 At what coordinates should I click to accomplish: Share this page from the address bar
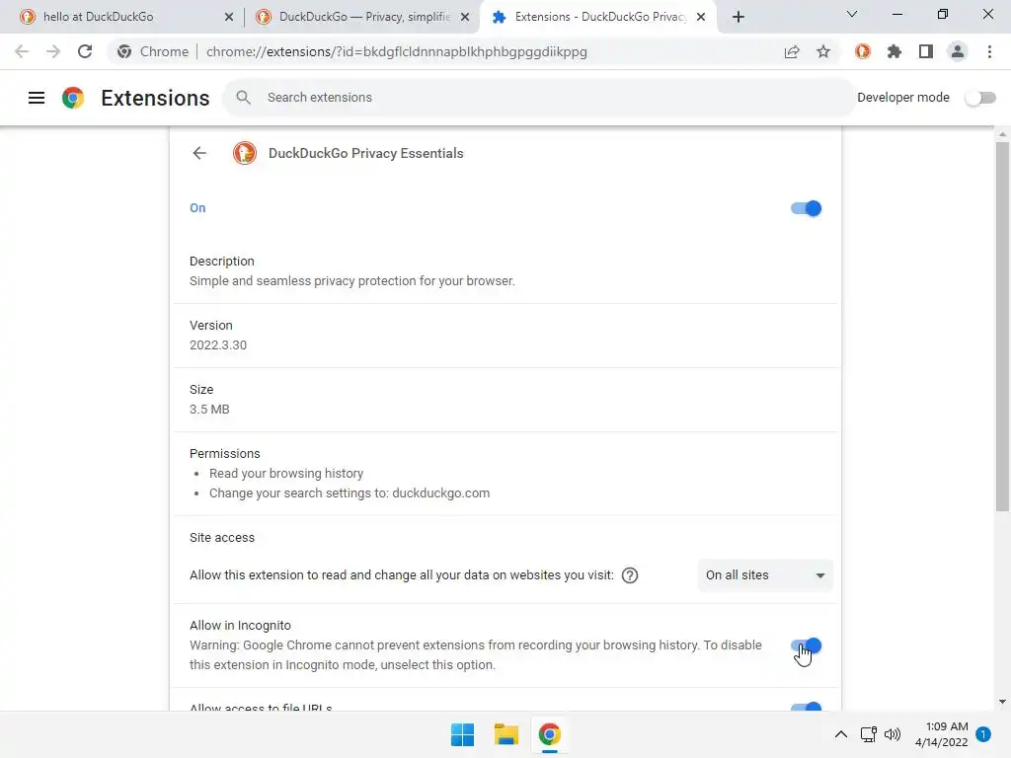tap(792, 51)
